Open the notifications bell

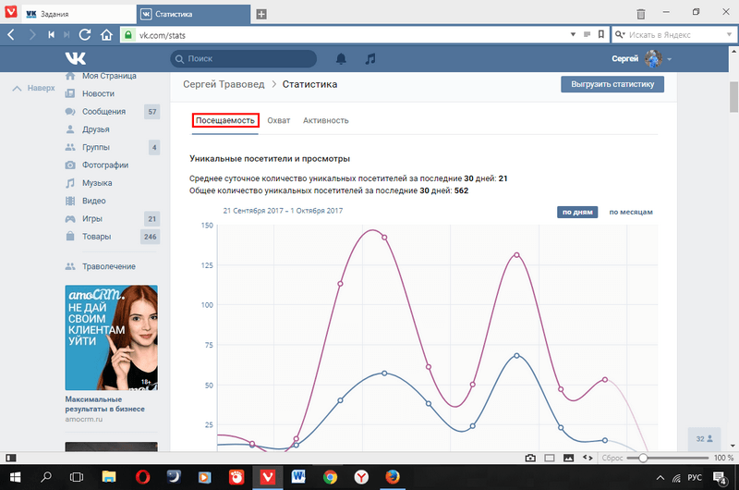point(341,58)
